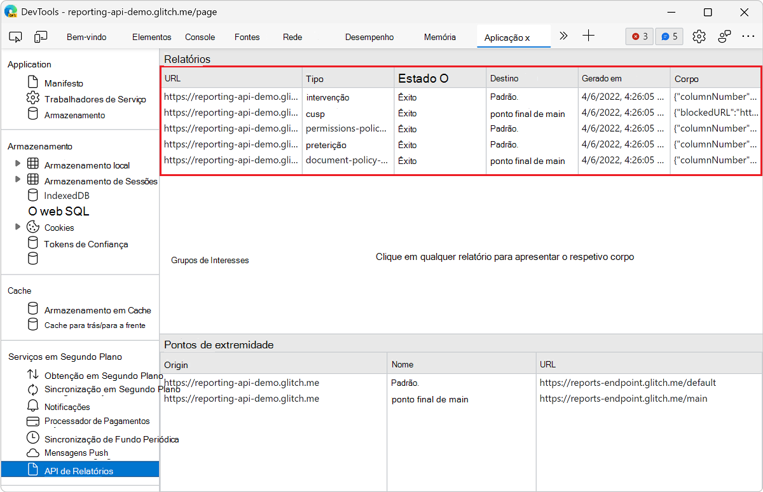The width and height of the screenshot is (763, 492).
Task: Open DevTools settings gear icon
Action: pos(699,36)
